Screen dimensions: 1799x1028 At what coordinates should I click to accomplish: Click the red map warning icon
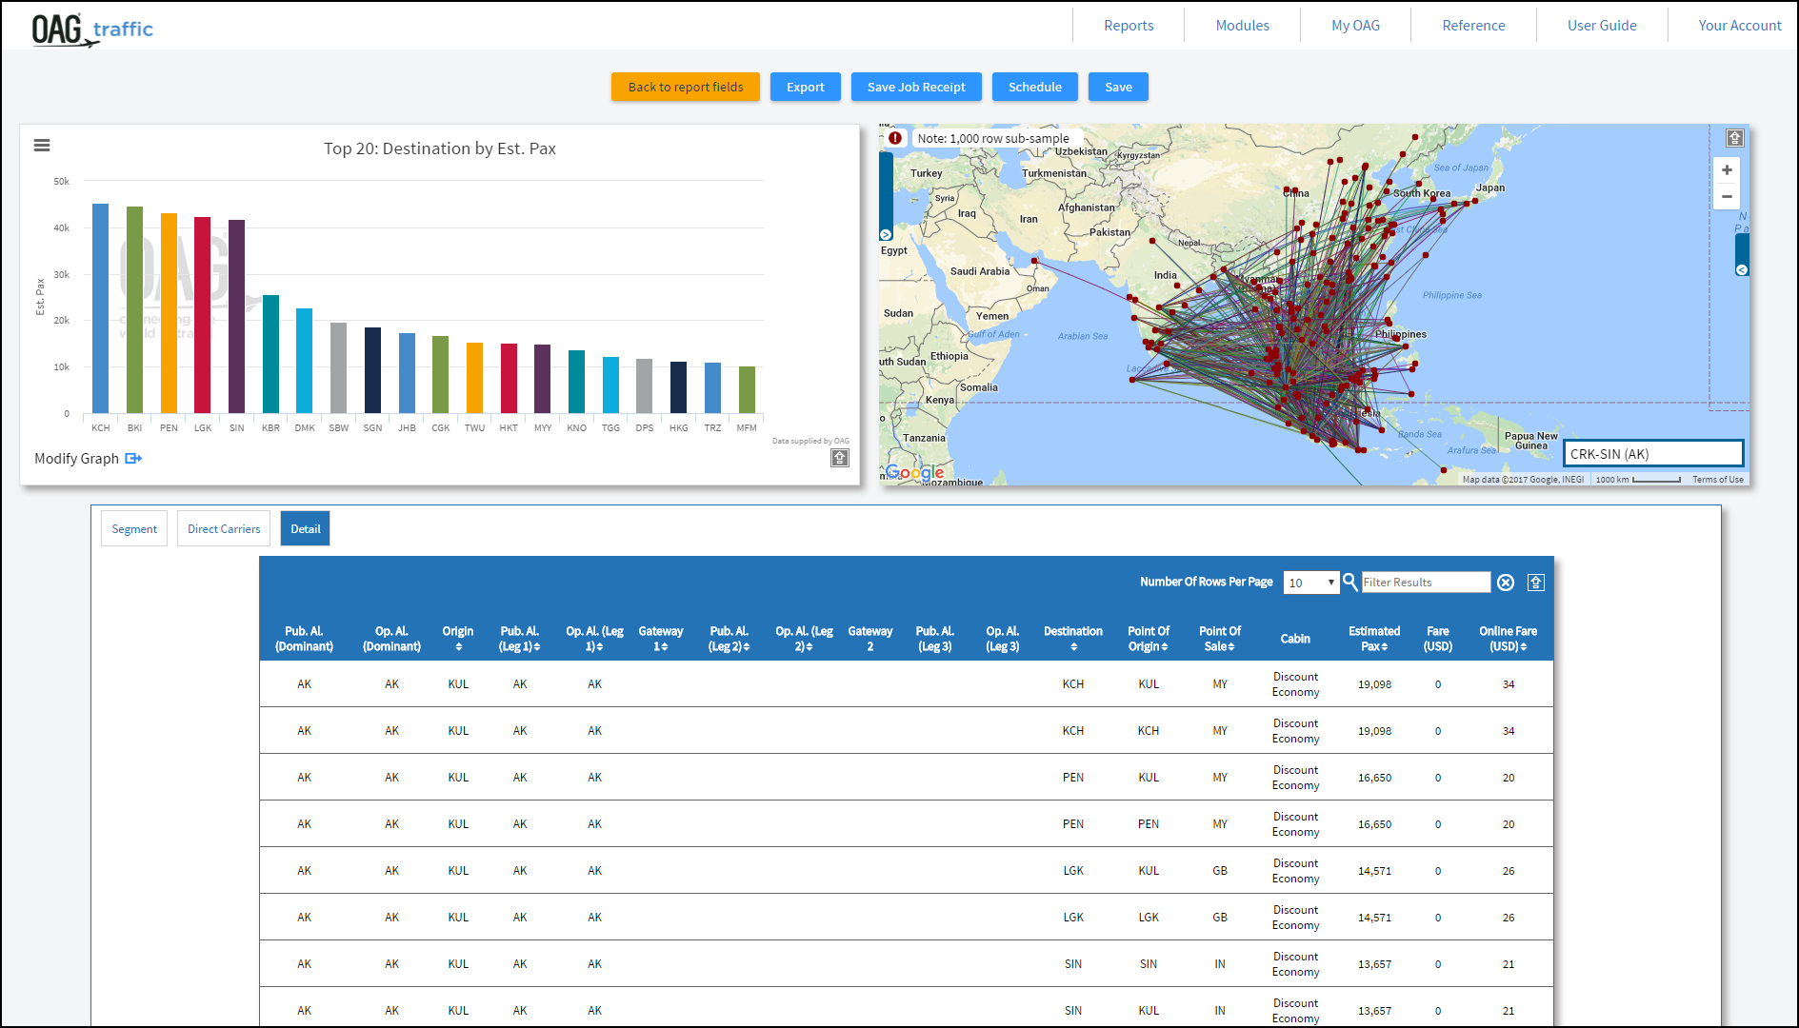[895, 138]
